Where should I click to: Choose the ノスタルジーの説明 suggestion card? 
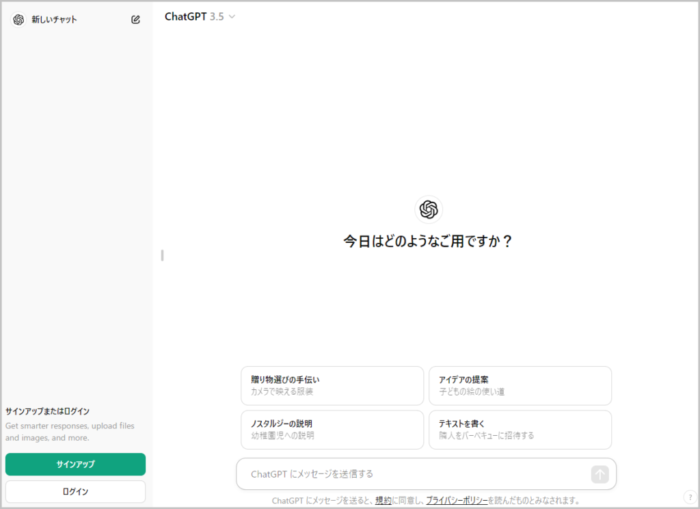(332, 430)
